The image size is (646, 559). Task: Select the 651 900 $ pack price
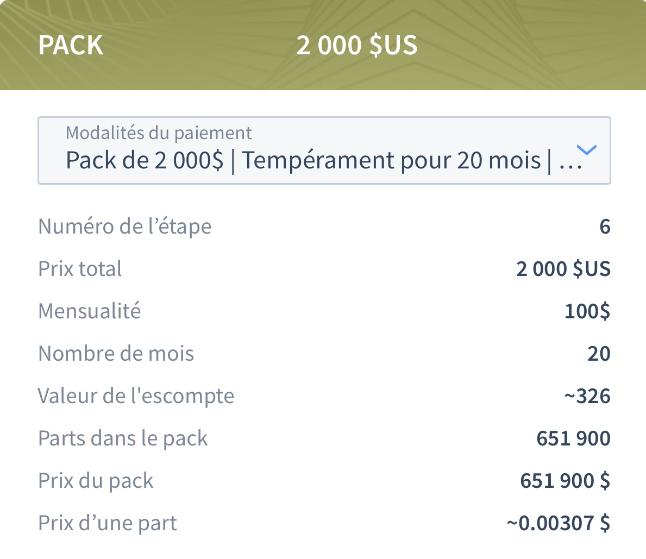point(565,481)
